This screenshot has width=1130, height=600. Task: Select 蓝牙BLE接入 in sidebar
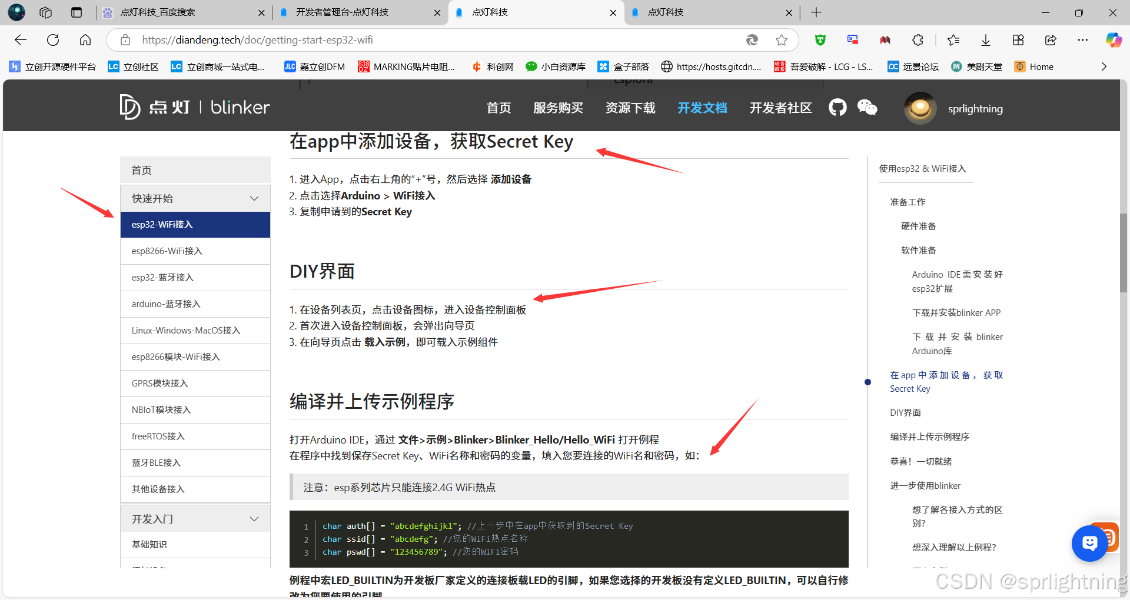pyautogui.click(x=195, y=463)
